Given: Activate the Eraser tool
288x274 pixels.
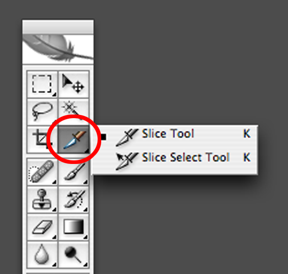Looking at the screenshot, I should (x=42, y=227).
